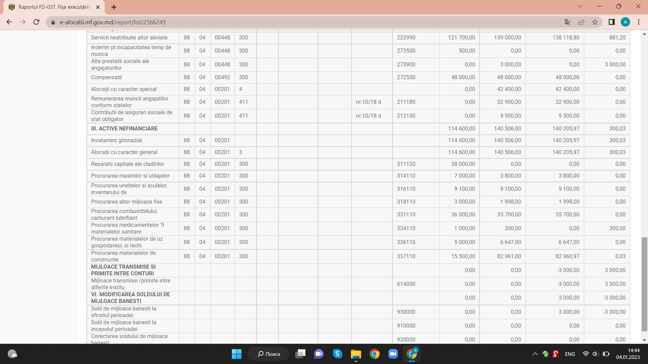Click the Поиск search box in taskbar

[x=269, y=354]
